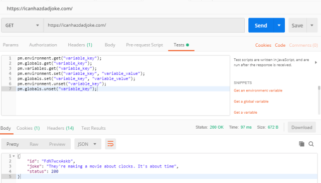Image resolution: width=321 pixels, height=183 pixels.
Task: Open the Code link
Action: point(280,45)
